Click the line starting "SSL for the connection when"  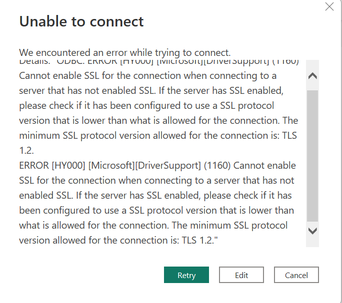[x=156, y=180]
